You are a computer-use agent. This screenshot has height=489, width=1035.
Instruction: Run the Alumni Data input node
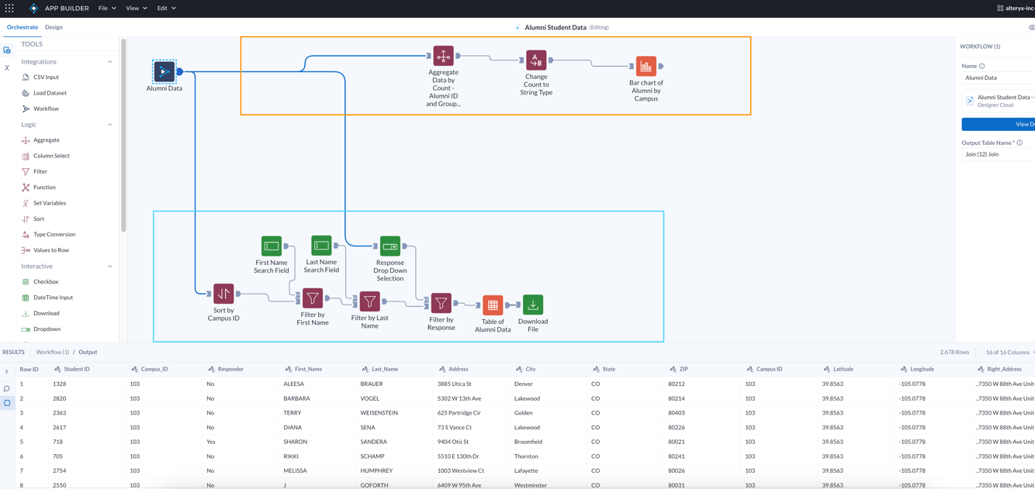(x=164, y=72)
